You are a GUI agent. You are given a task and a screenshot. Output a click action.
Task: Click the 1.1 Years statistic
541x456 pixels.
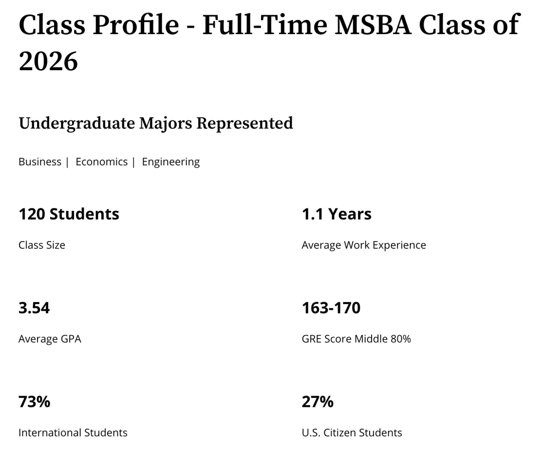[337, 214]
